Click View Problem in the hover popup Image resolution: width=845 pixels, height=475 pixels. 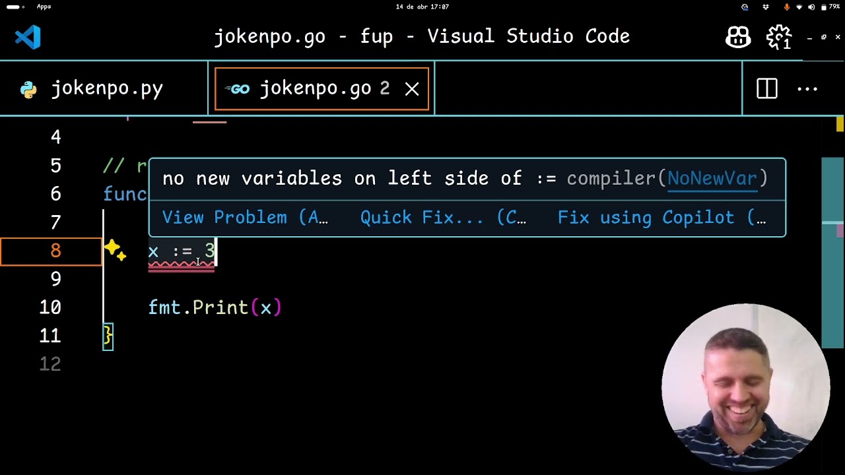[x=245, y=218]
